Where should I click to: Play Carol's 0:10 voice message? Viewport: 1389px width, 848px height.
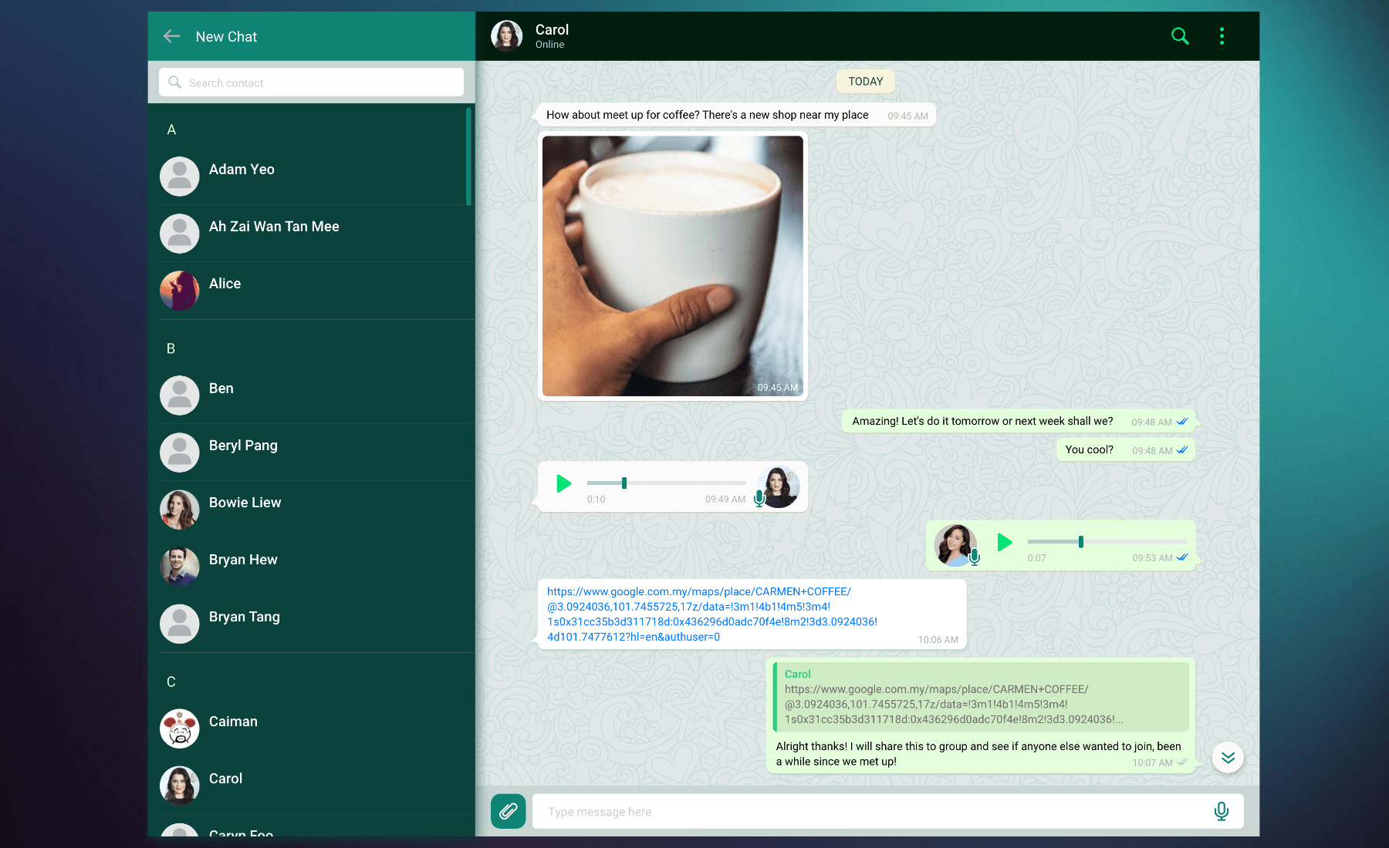click(x=564, y=483)
